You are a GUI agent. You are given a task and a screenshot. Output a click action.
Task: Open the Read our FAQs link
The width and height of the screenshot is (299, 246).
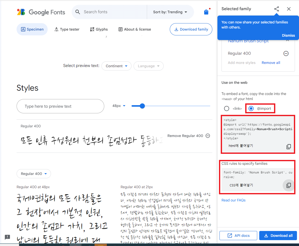point(233,200)
